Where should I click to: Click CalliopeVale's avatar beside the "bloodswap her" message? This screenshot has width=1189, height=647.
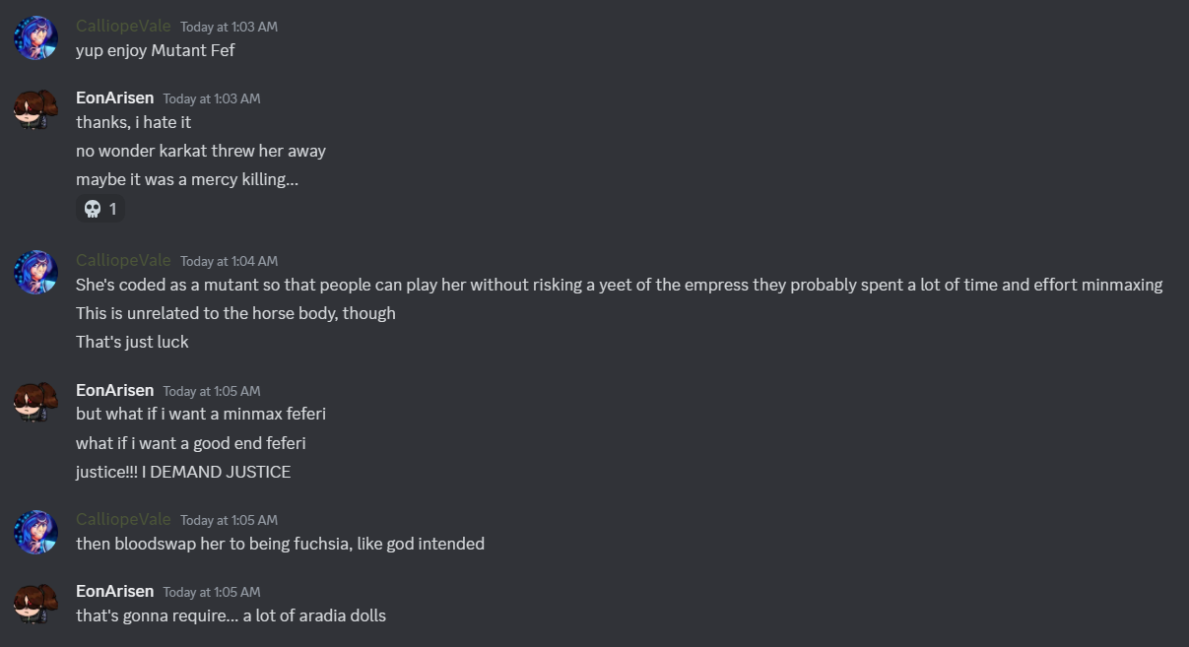(x=35, y=531)
